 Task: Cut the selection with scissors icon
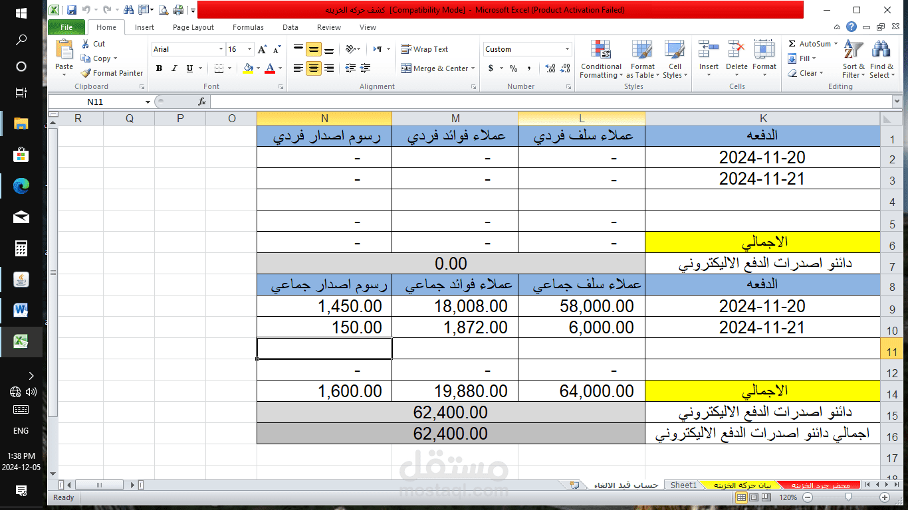tap(93, 44)
